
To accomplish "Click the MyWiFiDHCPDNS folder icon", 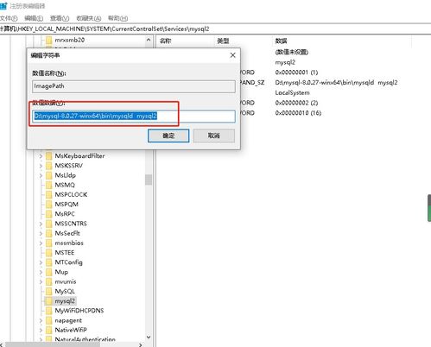I will 49,311.
